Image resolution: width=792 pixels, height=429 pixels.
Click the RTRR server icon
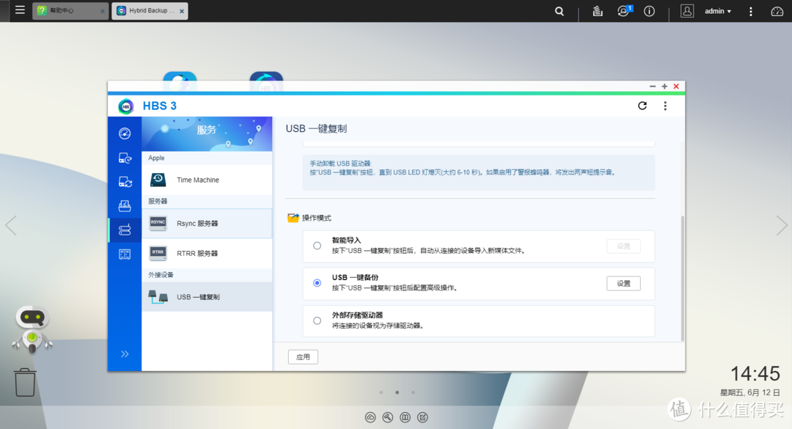coord(158,253)
